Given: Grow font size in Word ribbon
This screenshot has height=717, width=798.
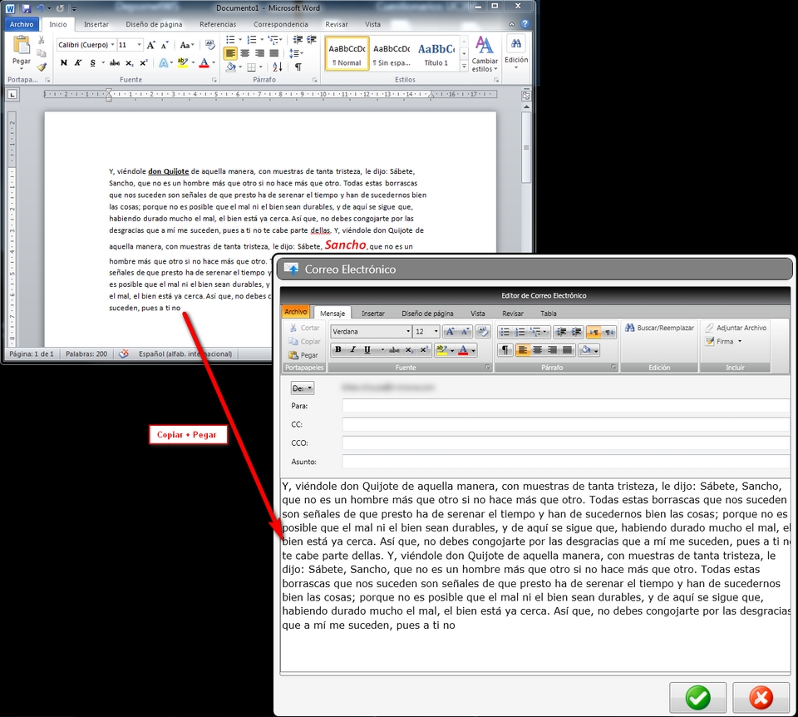Looking at the screenshot, I should 151,45.
